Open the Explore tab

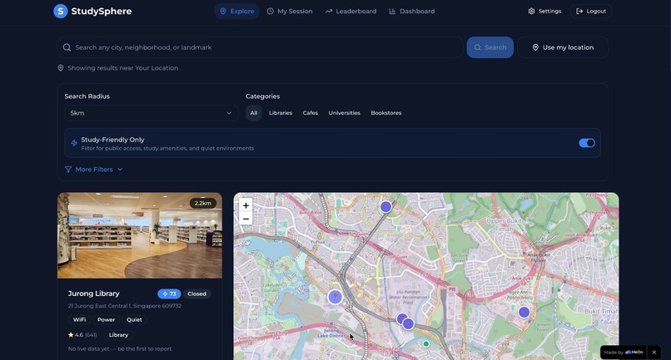tap(236, 11)
